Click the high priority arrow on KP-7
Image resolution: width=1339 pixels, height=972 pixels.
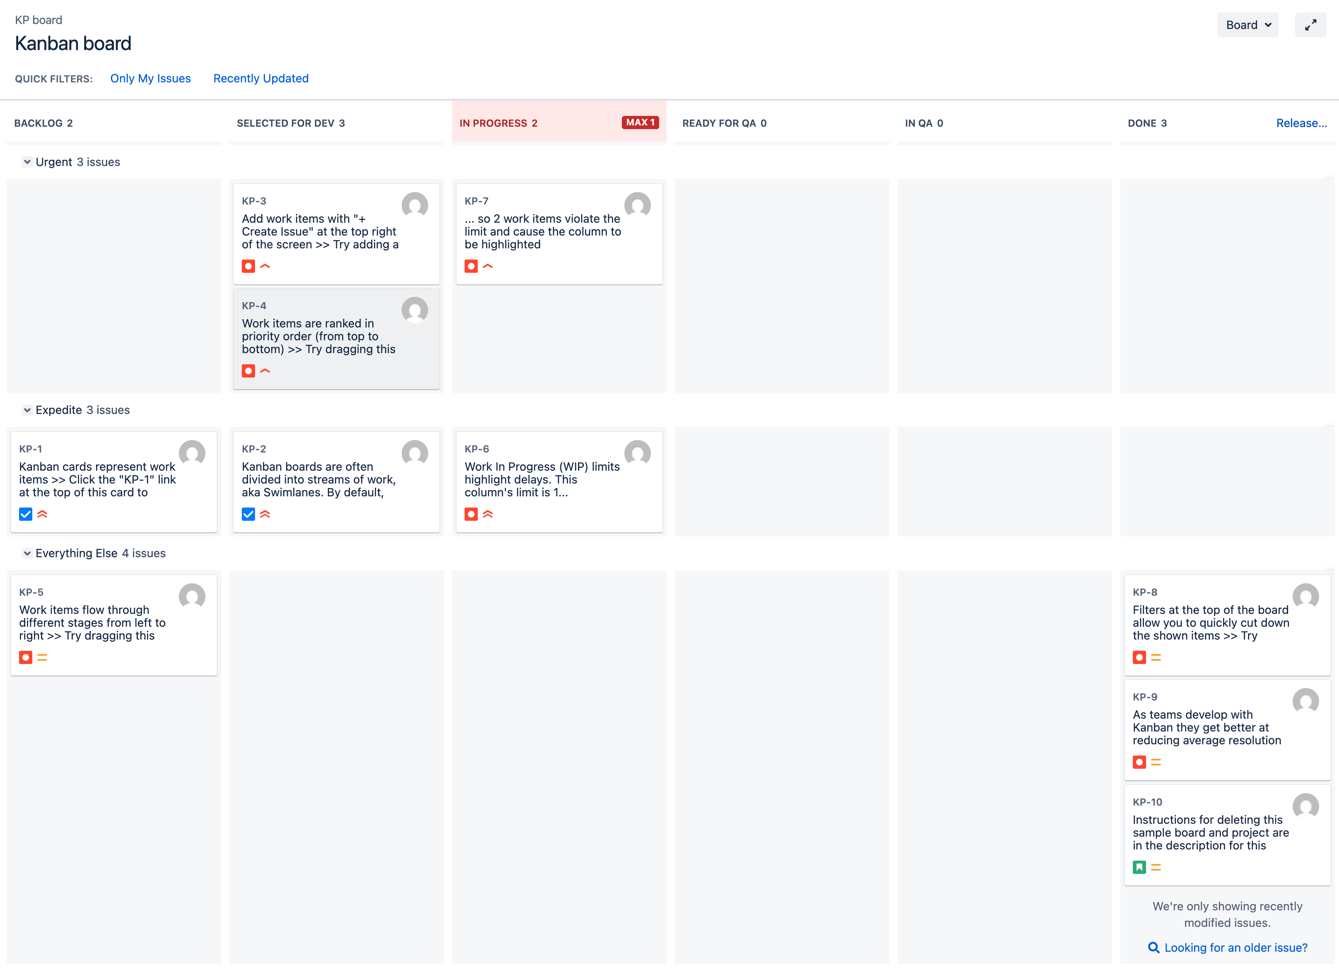488,266
